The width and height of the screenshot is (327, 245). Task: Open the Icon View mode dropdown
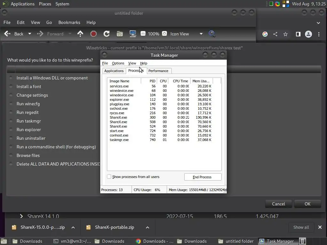tap(201, 34)
